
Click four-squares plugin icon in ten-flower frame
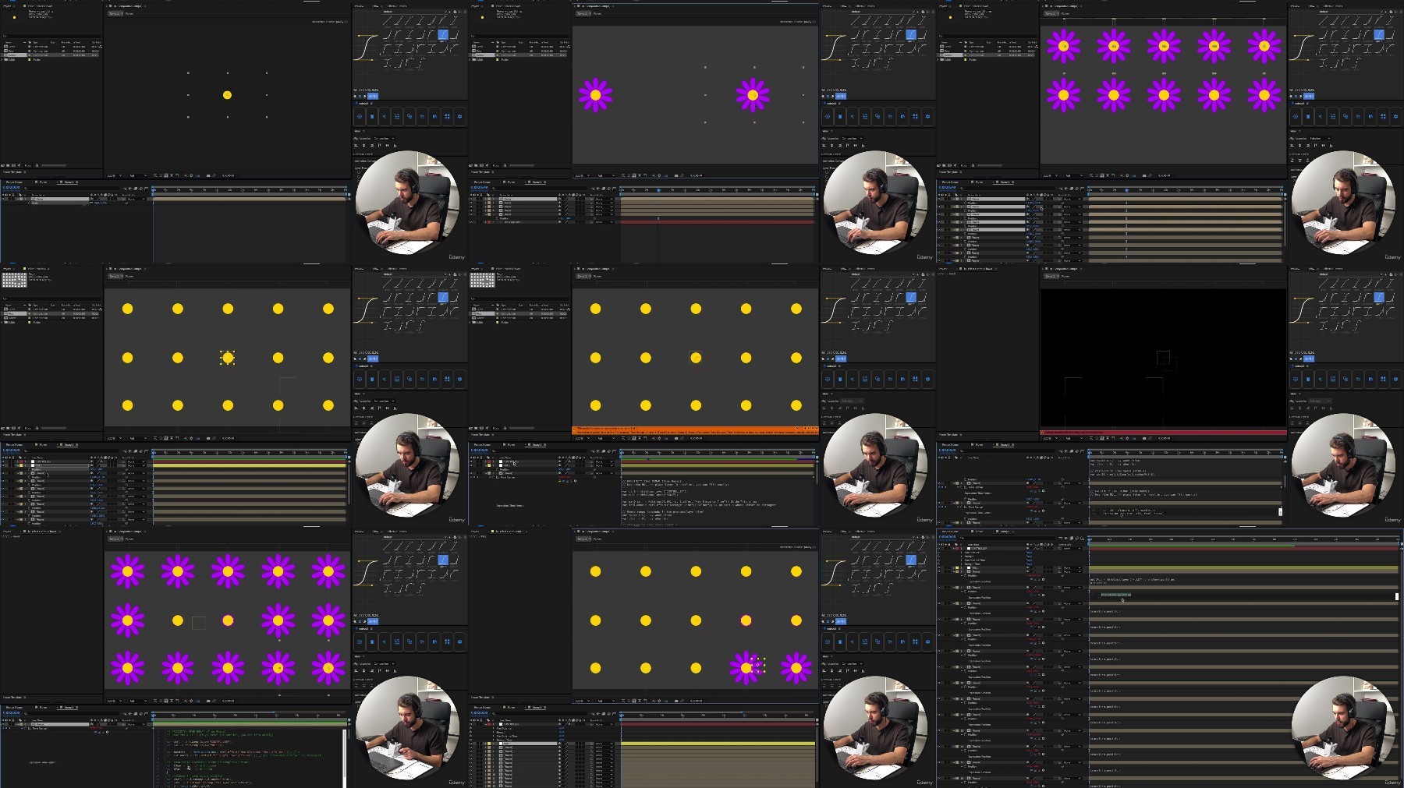1383,116
